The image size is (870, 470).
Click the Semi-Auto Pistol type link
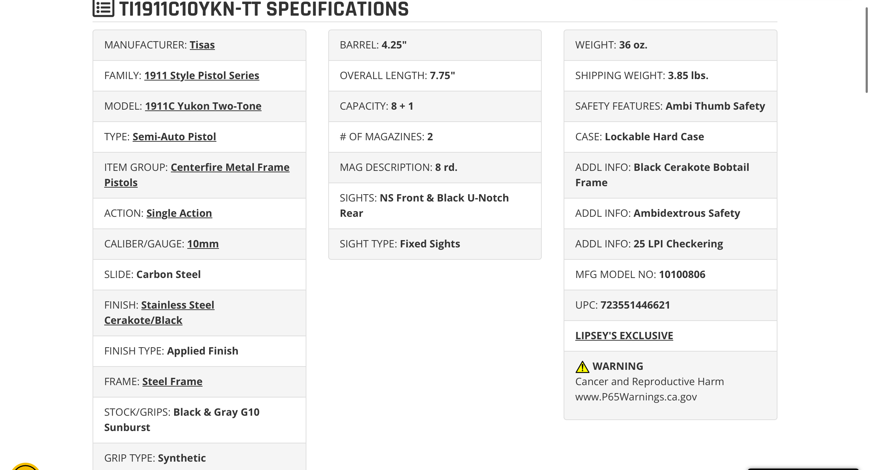[174, 137]
